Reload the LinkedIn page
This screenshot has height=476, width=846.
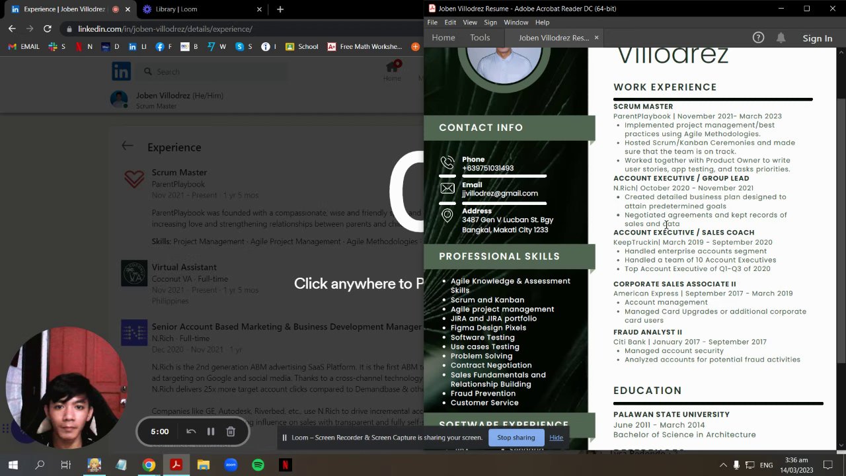pyautogui.click(x=47, y=28)
